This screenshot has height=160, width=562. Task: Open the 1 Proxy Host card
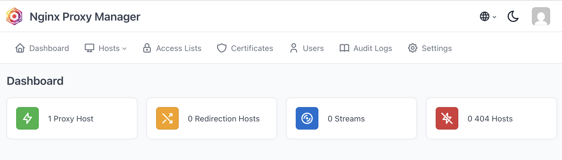point(72,118)
